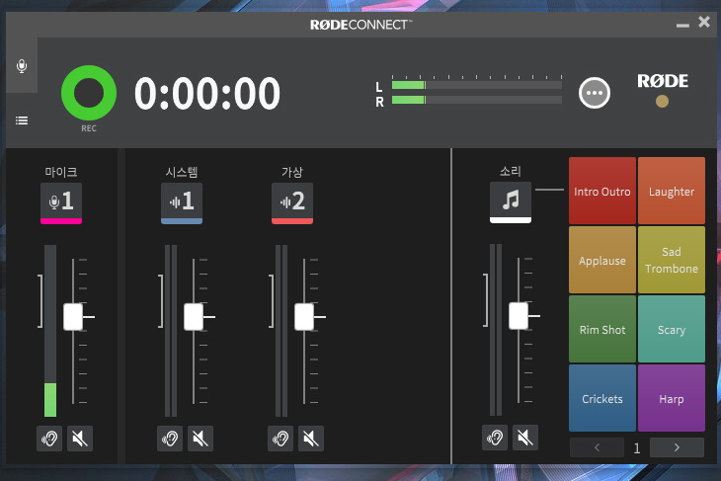The height and width of the screenshot is (481, 721).
Task: Open the 마이크 channel 1 settings button
Action: pyautogui.click(x=61, y=203)
